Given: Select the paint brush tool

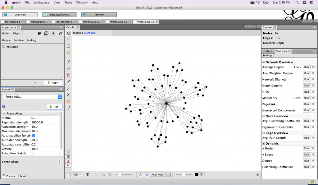Looking at the screenshot, I should click(x=69, y=62).
